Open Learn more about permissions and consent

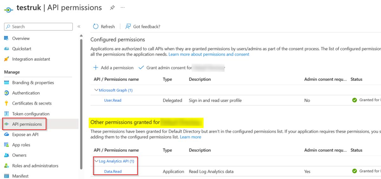209,54
